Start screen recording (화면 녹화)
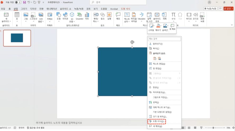 (202, 17)
